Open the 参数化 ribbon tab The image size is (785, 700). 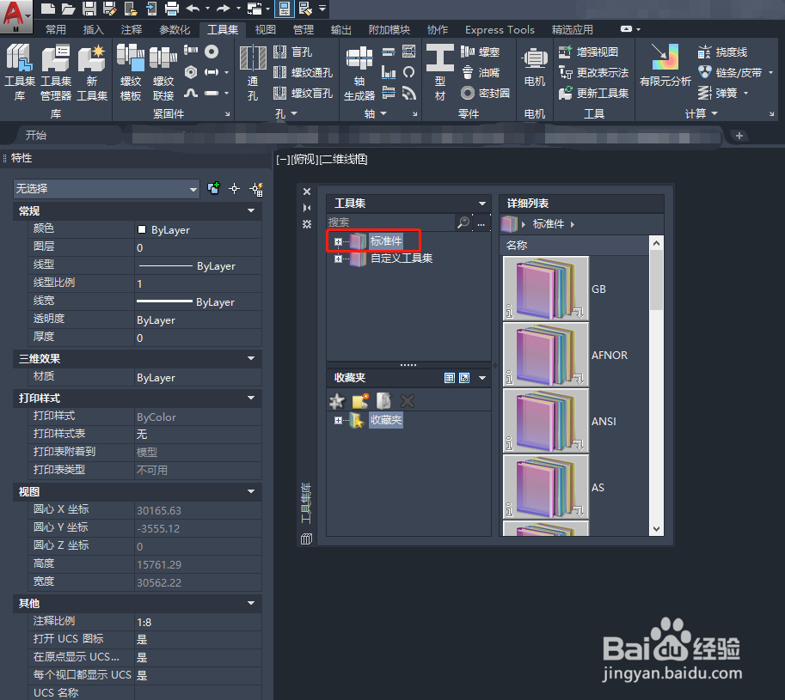[x=175, y=29]
